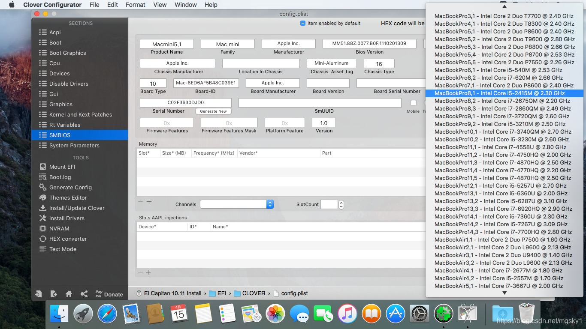Click the up arrow atop the model list
The width and height of the screenshot is (586, 329).
click(504, 6)
